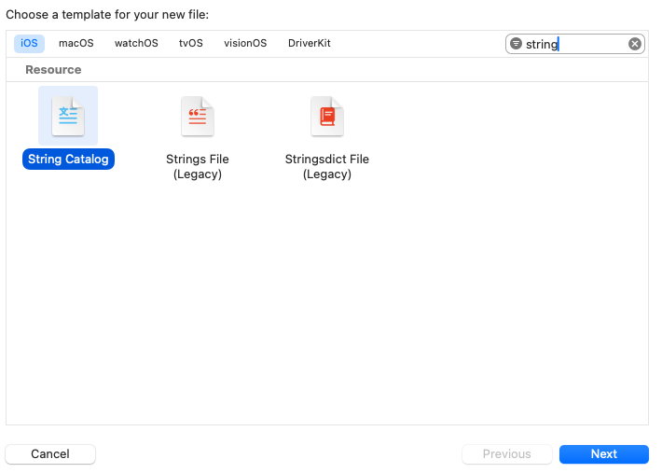This screenshot has height=473, width=662.
Task: Click the 'String Catalog' label
Action: point(68,160)
